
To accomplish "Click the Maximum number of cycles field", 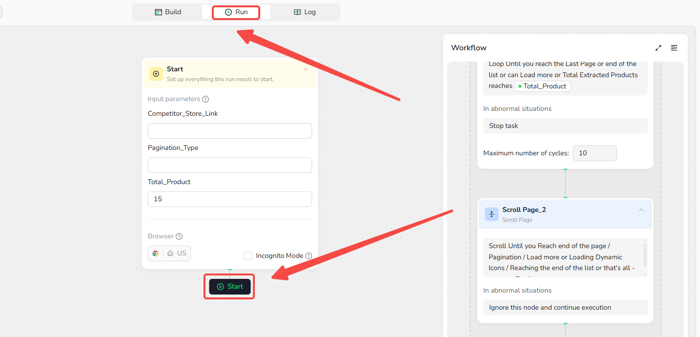I will [x=594, y=153].
